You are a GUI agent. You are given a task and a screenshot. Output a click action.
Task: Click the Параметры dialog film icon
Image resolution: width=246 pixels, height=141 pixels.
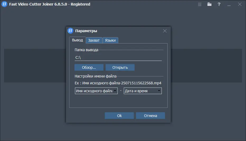[x=70, y=31]
